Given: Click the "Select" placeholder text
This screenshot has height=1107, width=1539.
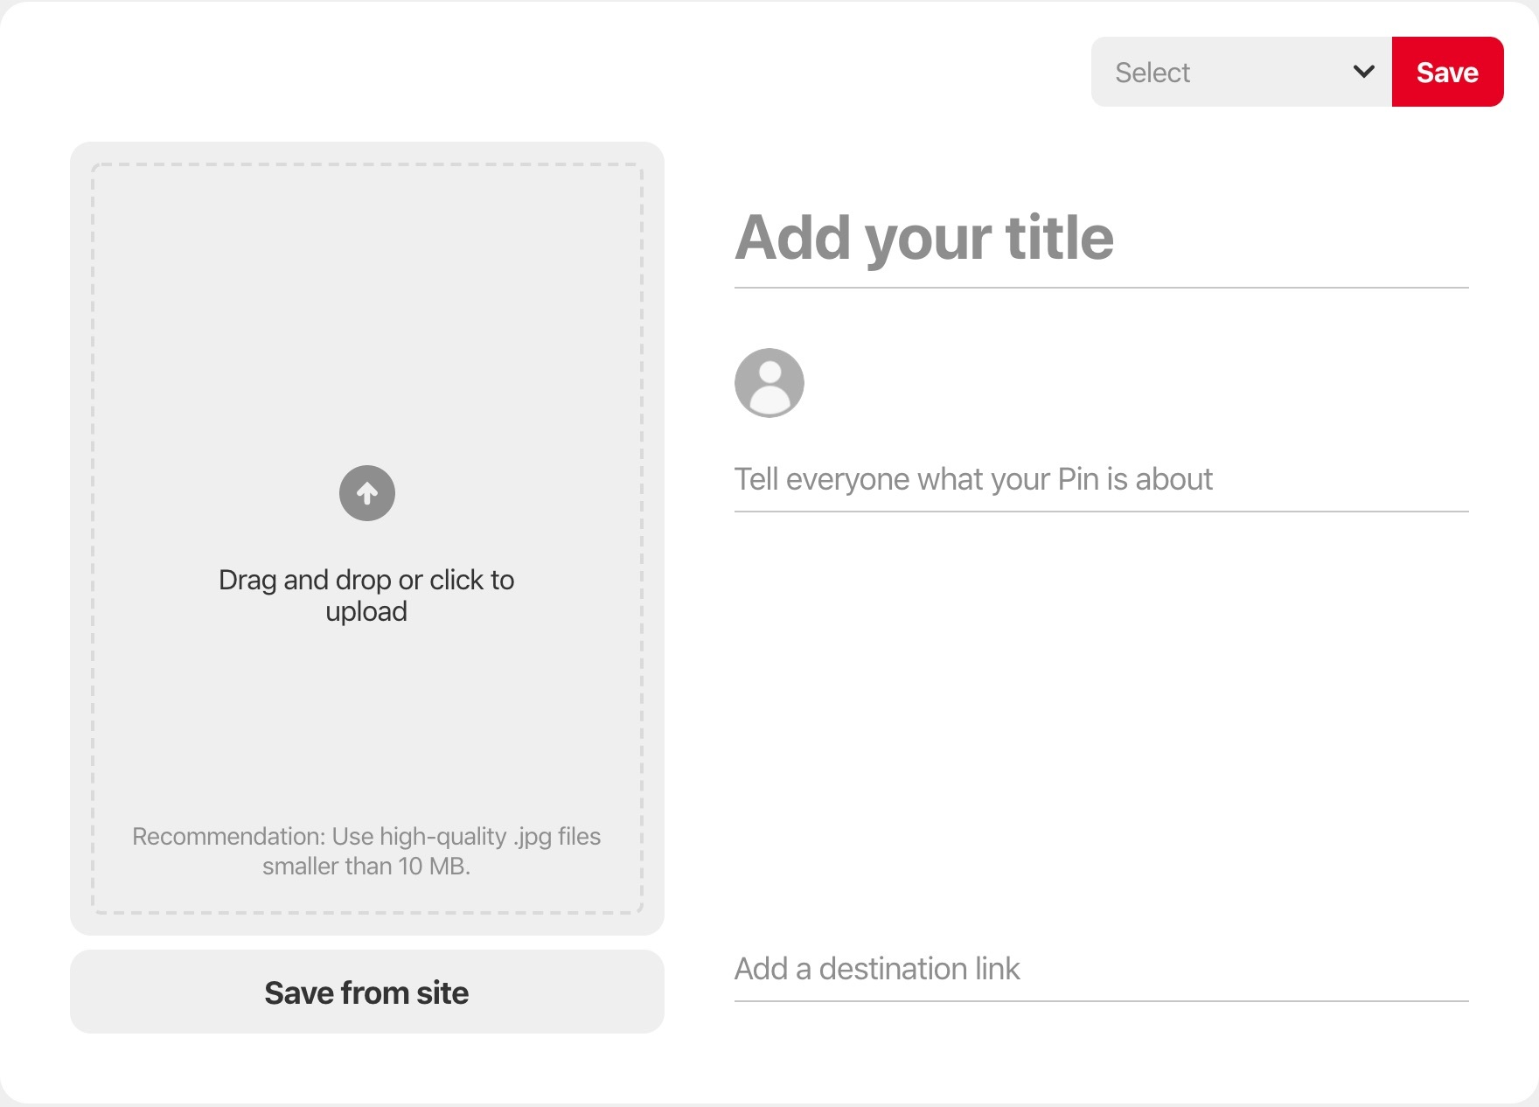Looking at the screenshot, I should coord(1152,73).
